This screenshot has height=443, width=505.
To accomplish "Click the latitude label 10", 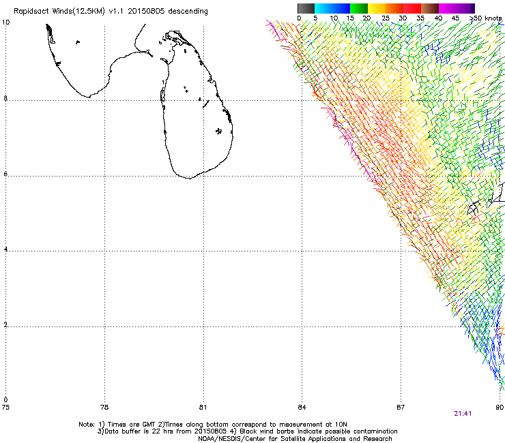I will (x=5, y=22).
